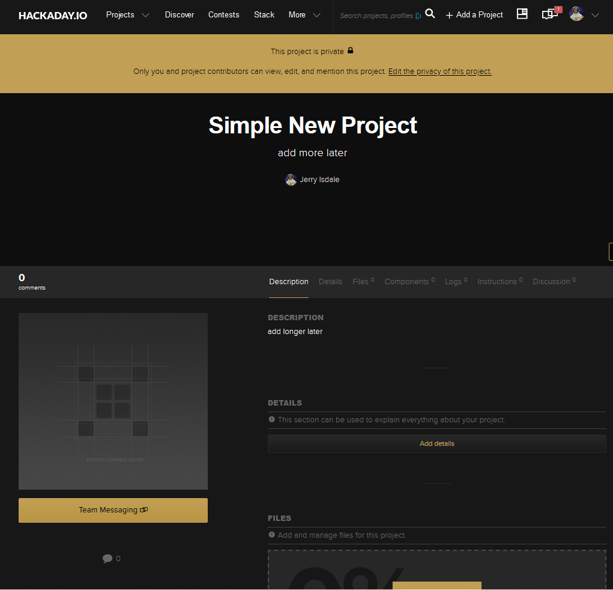Image resolution: width=613 pixels, height=590 pixels.
Task: Click the user avatar in header
Action: [576, 14]
